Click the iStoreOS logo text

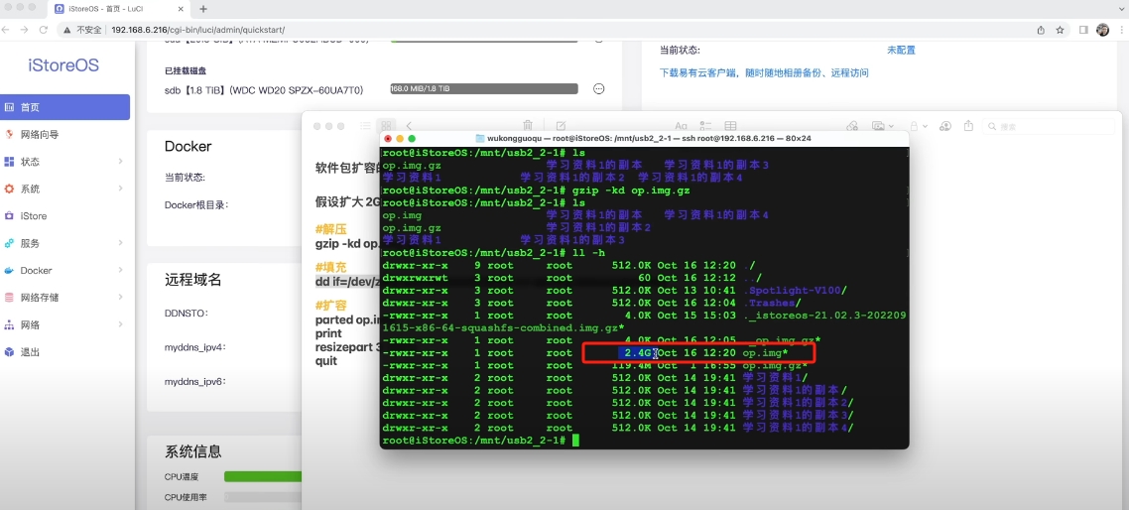click(63, 65)
